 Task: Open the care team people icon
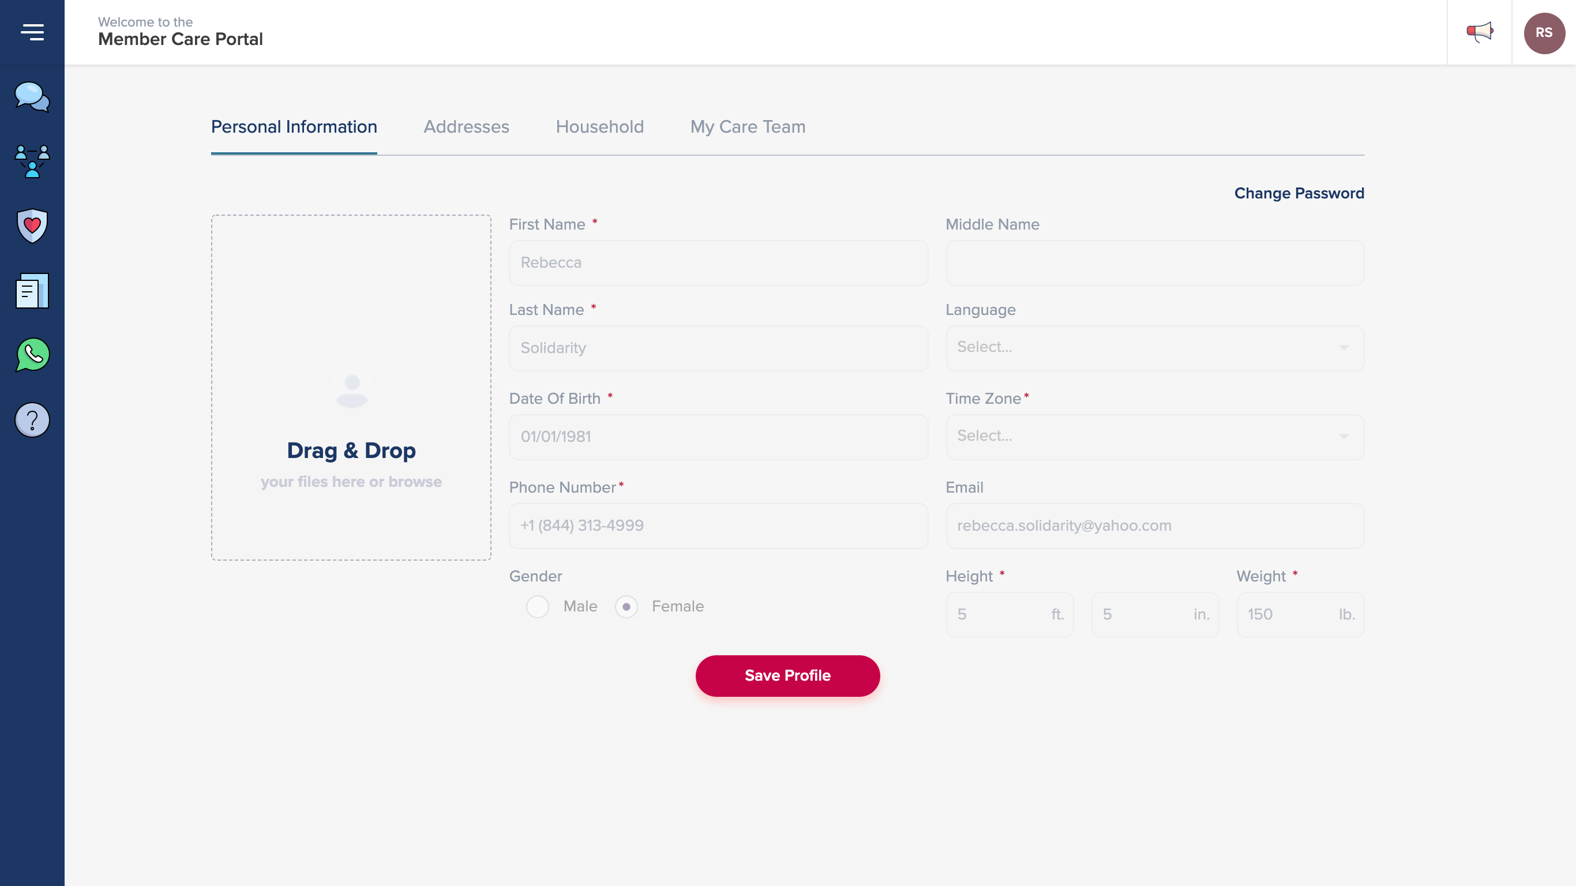tap(32, 162)
